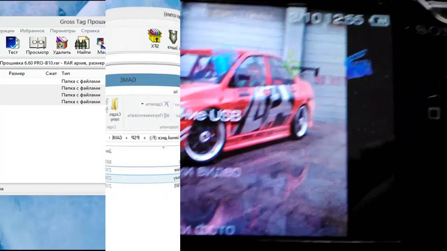
Task: Sort by the Сжат column header
Action: (51, 73)
